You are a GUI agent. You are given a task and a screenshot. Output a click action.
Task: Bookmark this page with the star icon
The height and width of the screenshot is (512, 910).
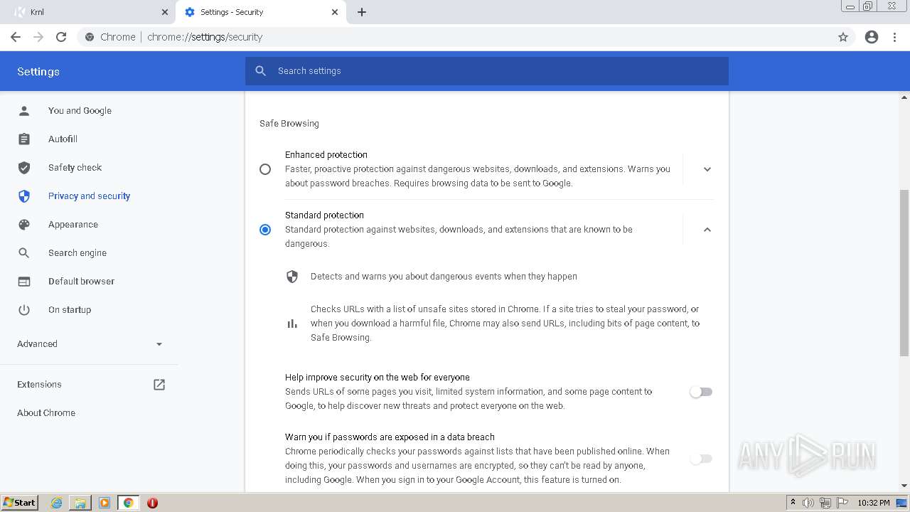[x=843, y=37]
